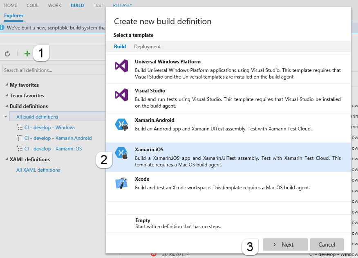This screenshot has width=358, height=258.
Task: Click definition icon beside CI - develop - Xamarin.iOS
Action: pyautogui.click(x=20, y=149)
